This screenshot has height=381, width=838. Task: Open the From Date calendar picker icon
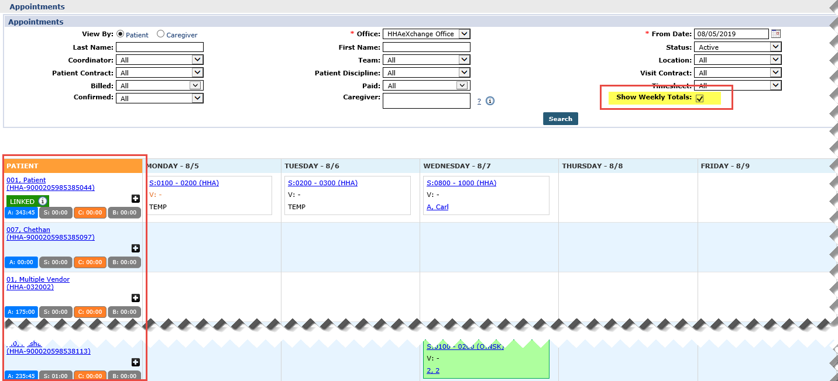(x=776, y=34)
